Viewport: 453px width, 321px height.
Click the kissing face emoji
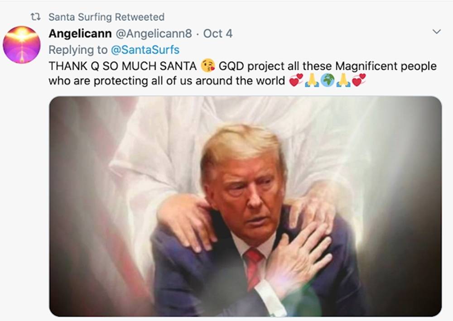pyautogui.click(x=208, y=66)
